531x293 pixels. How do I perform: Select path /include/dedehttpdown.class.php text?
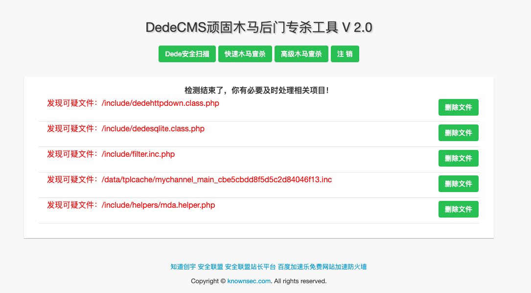160,103
